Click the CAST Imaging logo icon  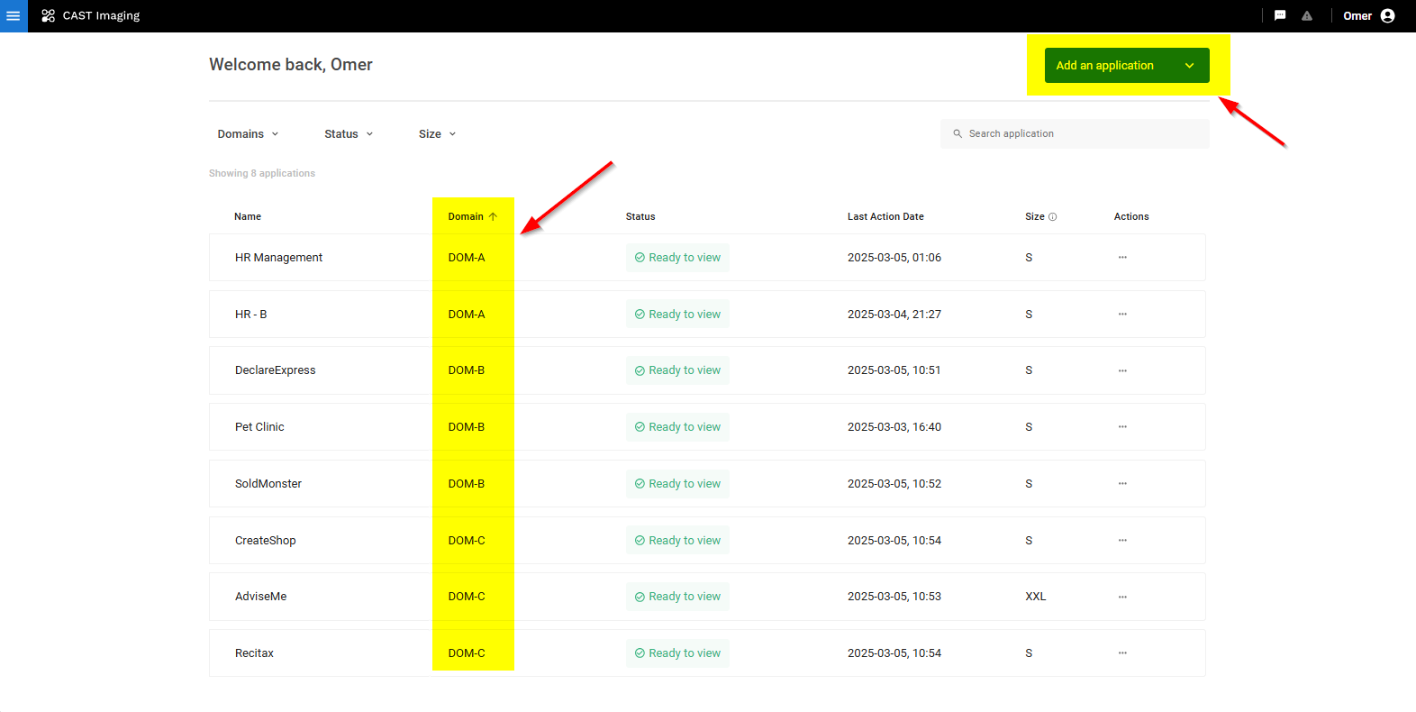coord(49,16)
